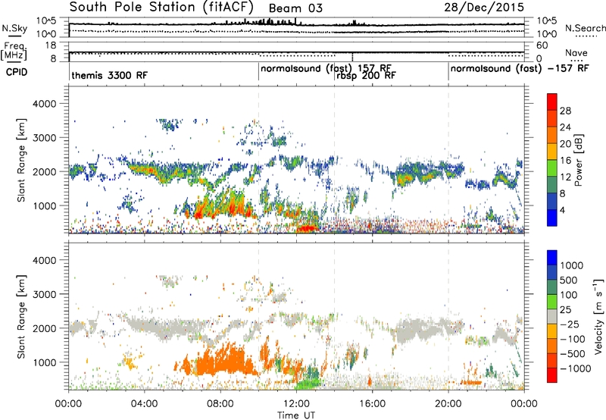
Task: Click the green velocity patch near 12:30
Action: 308,383
